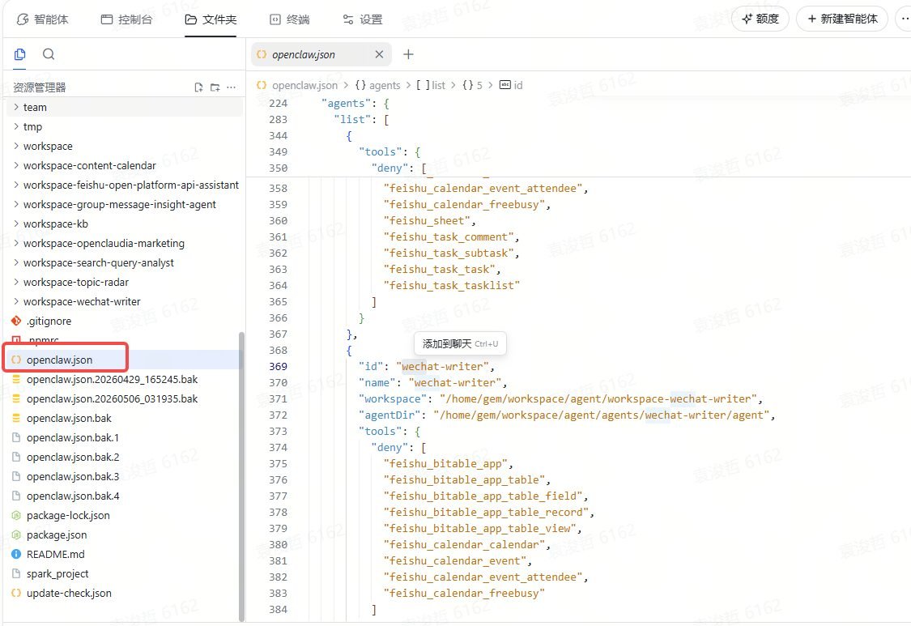Go to the 设置 tab
The height and width of the screenshot is (626, 911).
point(363,19)
